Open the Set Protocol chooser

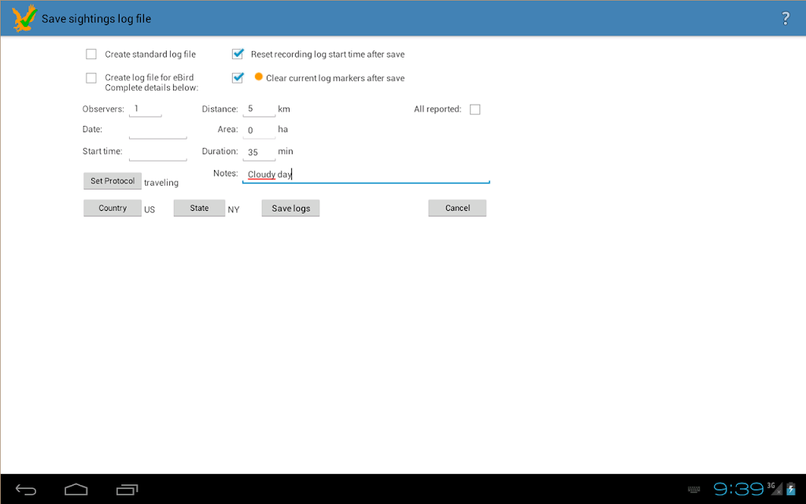point(113,181)
